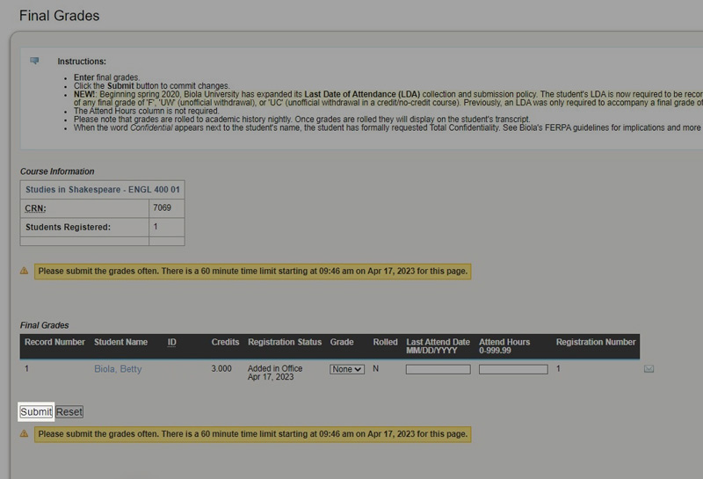Click the Students Registered label

[x=68, y=227]
